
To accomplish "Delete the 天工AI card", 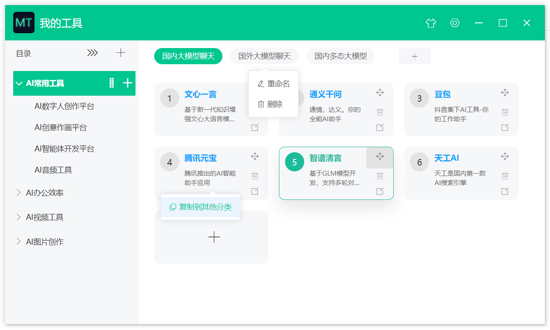I will click(505, 176).
